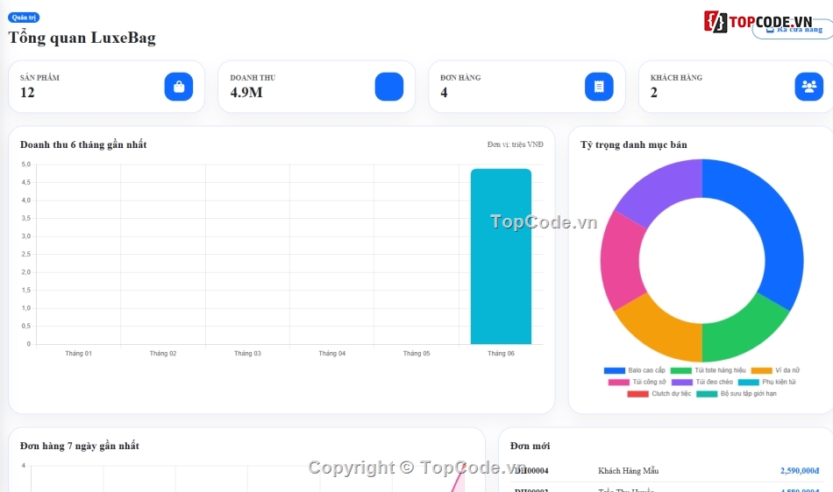Toggle Bộ sưu tập giới hạn legend swatch

click(707, 394)
